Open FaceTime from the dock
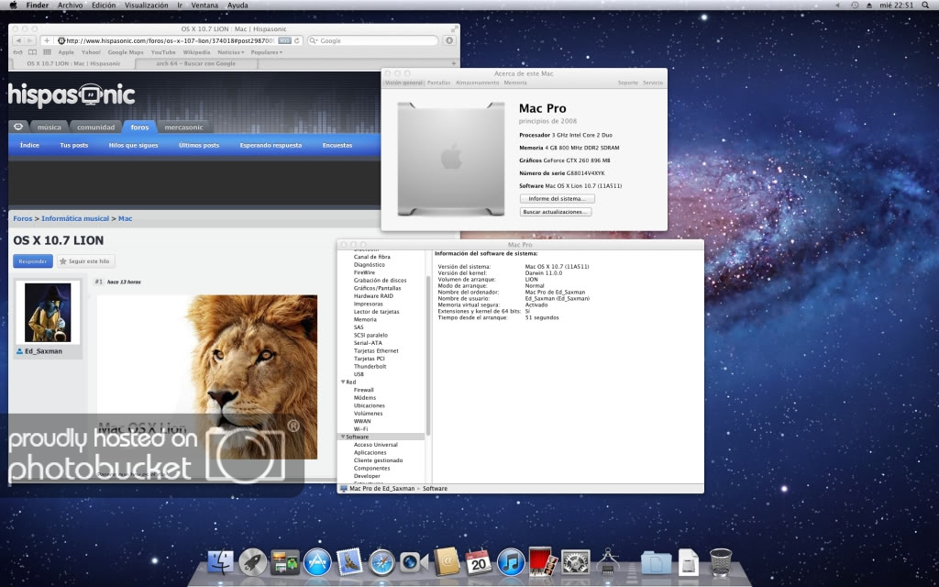The width and height of the screenshot is (939, 587). coord(413,561)
